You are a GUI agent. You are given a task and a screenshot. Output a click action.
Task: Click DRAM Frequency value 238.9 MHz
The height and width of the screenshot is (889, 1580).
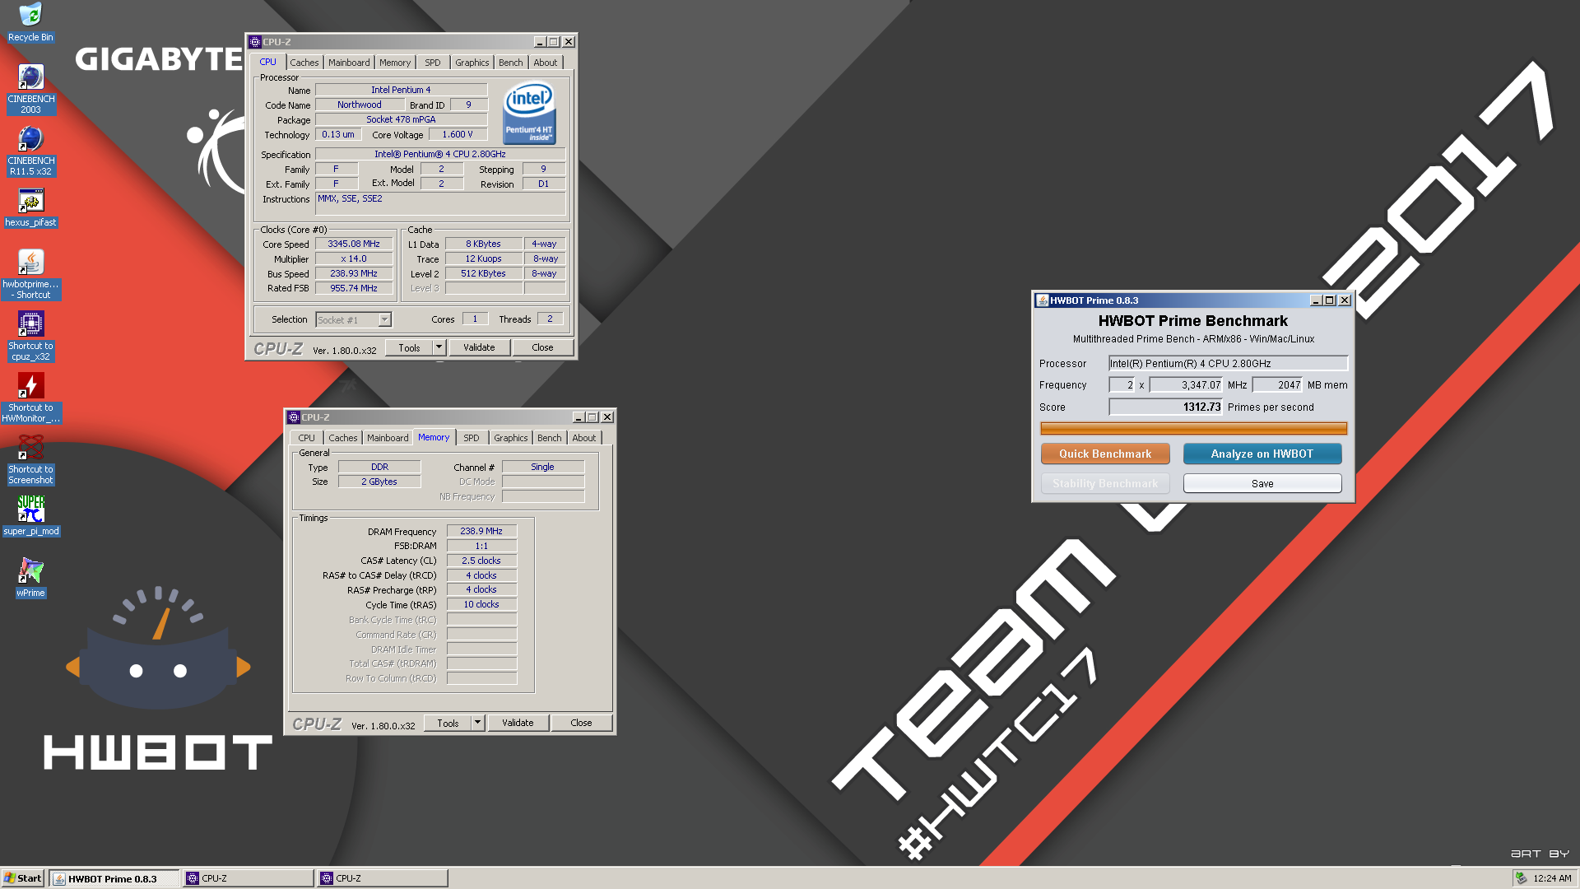pyautogui.click(x=481, y=531)
